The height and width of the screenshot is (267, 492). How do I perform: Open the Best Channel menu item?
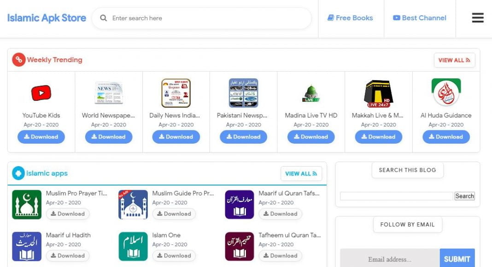tap(420, 18)
